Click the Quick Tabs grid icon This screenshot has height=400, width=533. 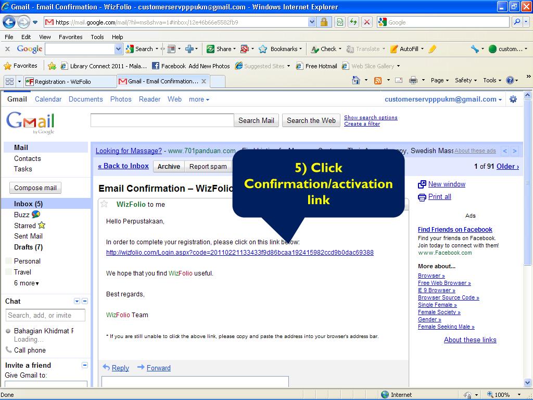9,81
